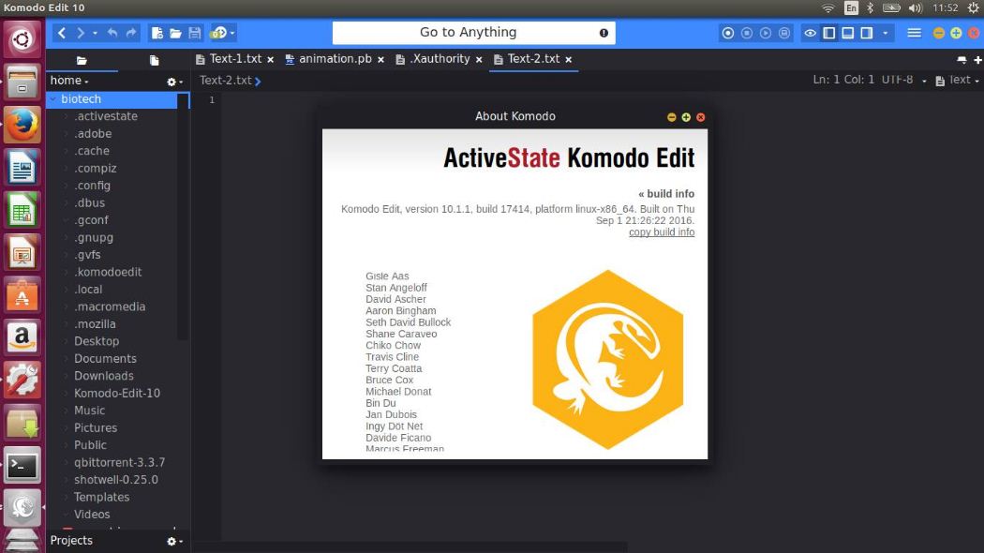The width and height of the screenshot is (984, 553).
Task: Open the tab list dropdown icon
Action: pyautogui.click(x=962, y=60)
